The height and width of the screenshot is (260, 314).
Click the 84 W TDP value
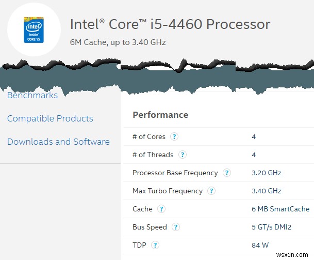click(x=260, y=246)
